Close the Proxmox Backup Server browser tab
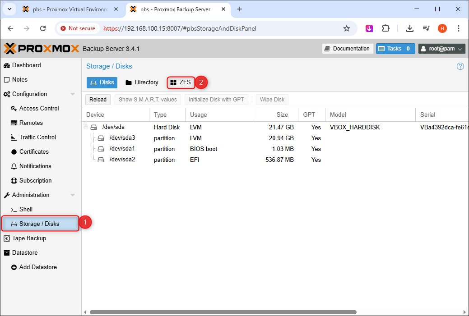The image size is (469, 316). [x=223, y=9]
